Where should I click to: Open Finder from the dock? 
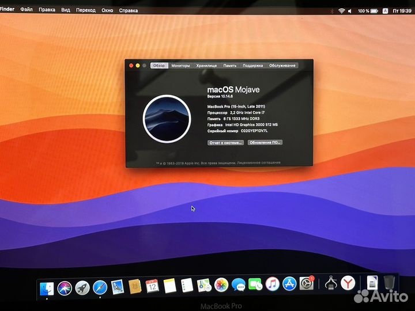coord(47,289)
